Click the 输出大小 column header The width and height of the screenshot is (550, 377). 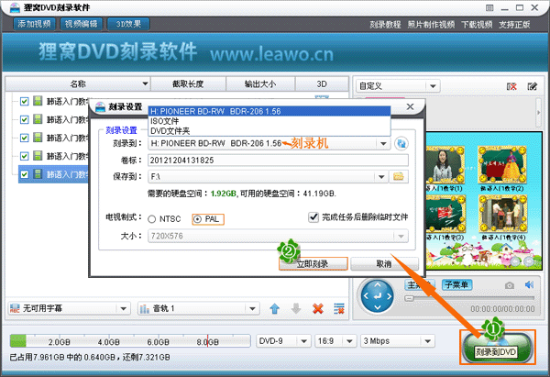tap(260, 83)
